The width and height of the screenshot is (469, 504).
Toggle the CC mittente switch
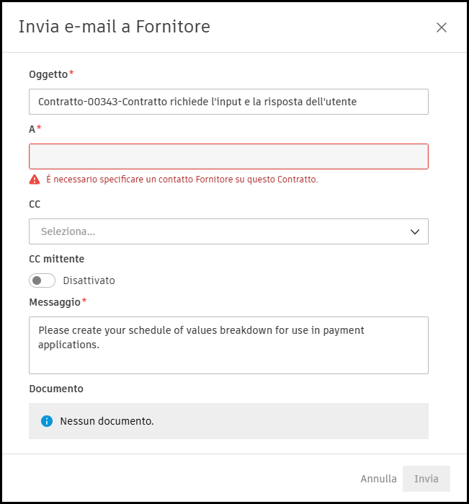tap(43, 280)
